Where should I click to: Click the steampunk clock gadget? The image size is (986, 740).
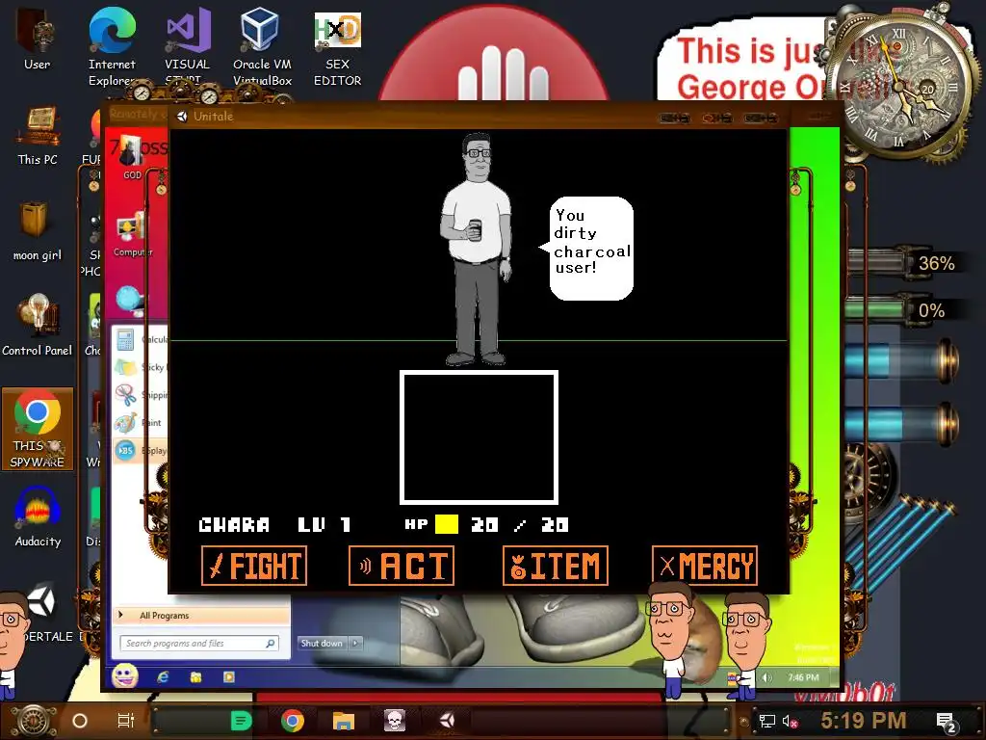901,88
